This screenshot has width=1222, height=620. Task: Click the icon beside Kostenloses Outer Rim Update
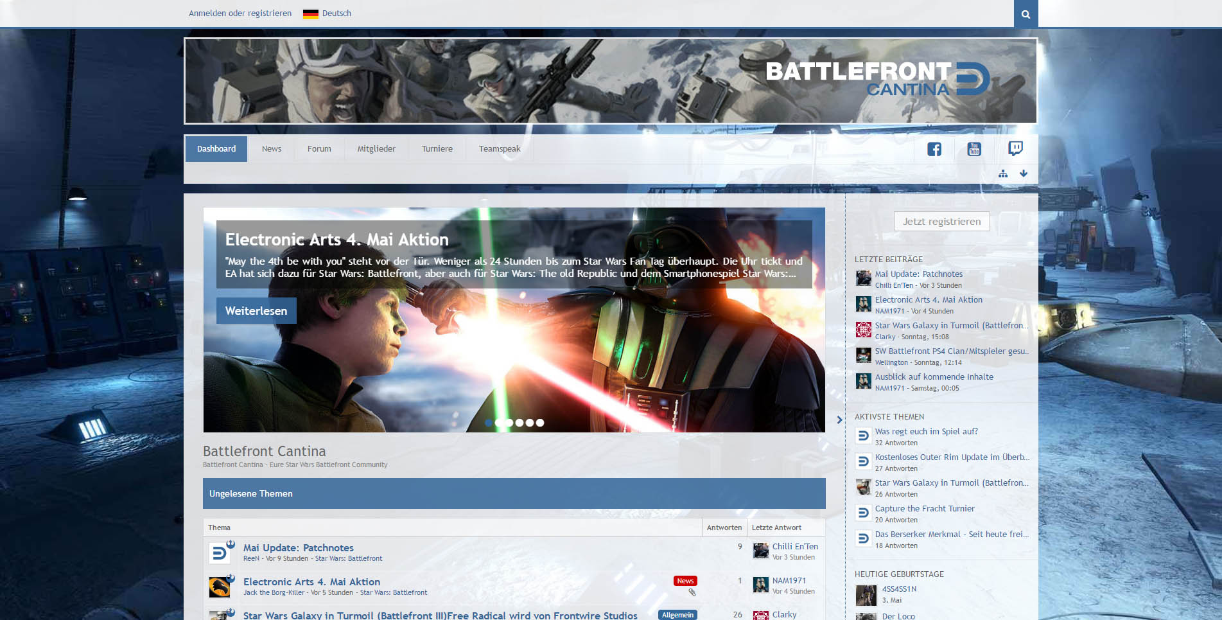coord(864,462)
